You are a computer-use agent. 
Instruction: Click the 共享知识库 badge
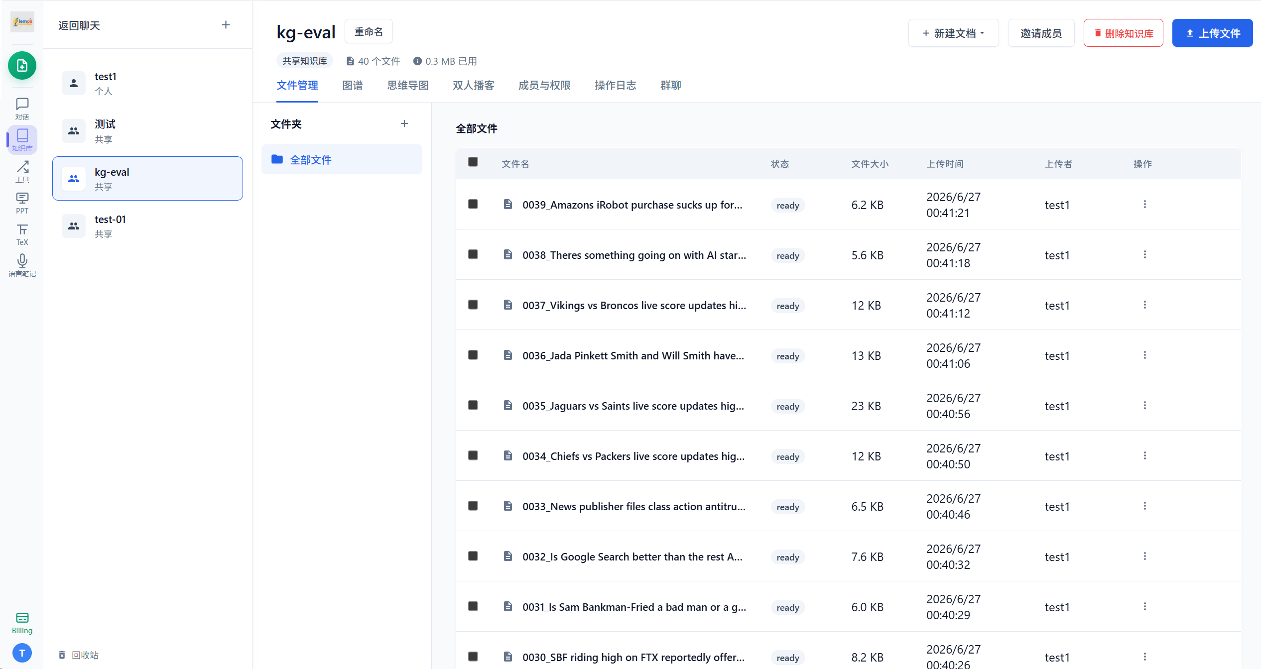pyautogui.click(x=305, y=61)
